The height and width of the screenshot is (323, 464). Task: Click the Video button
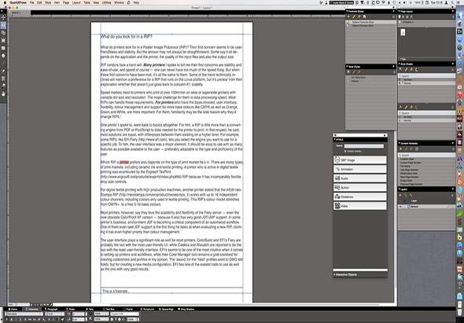click(360, 206)
